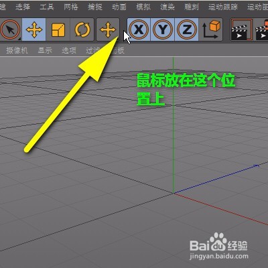The width and height of the screenshot is (268, 268).
Task: Open the 选择 menu
Action: pos(23,7)
